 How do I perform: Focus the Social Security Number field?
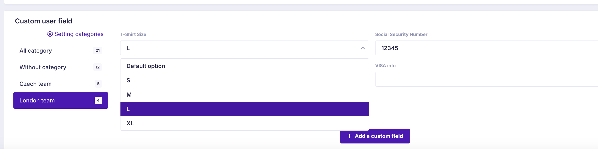point(487,48)
